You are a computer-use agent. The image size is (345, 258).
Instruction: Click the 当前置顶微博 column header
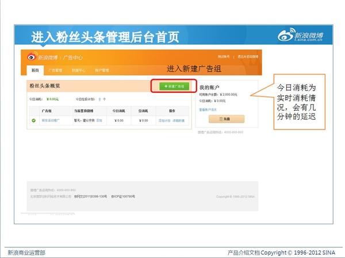coord(83,111)
